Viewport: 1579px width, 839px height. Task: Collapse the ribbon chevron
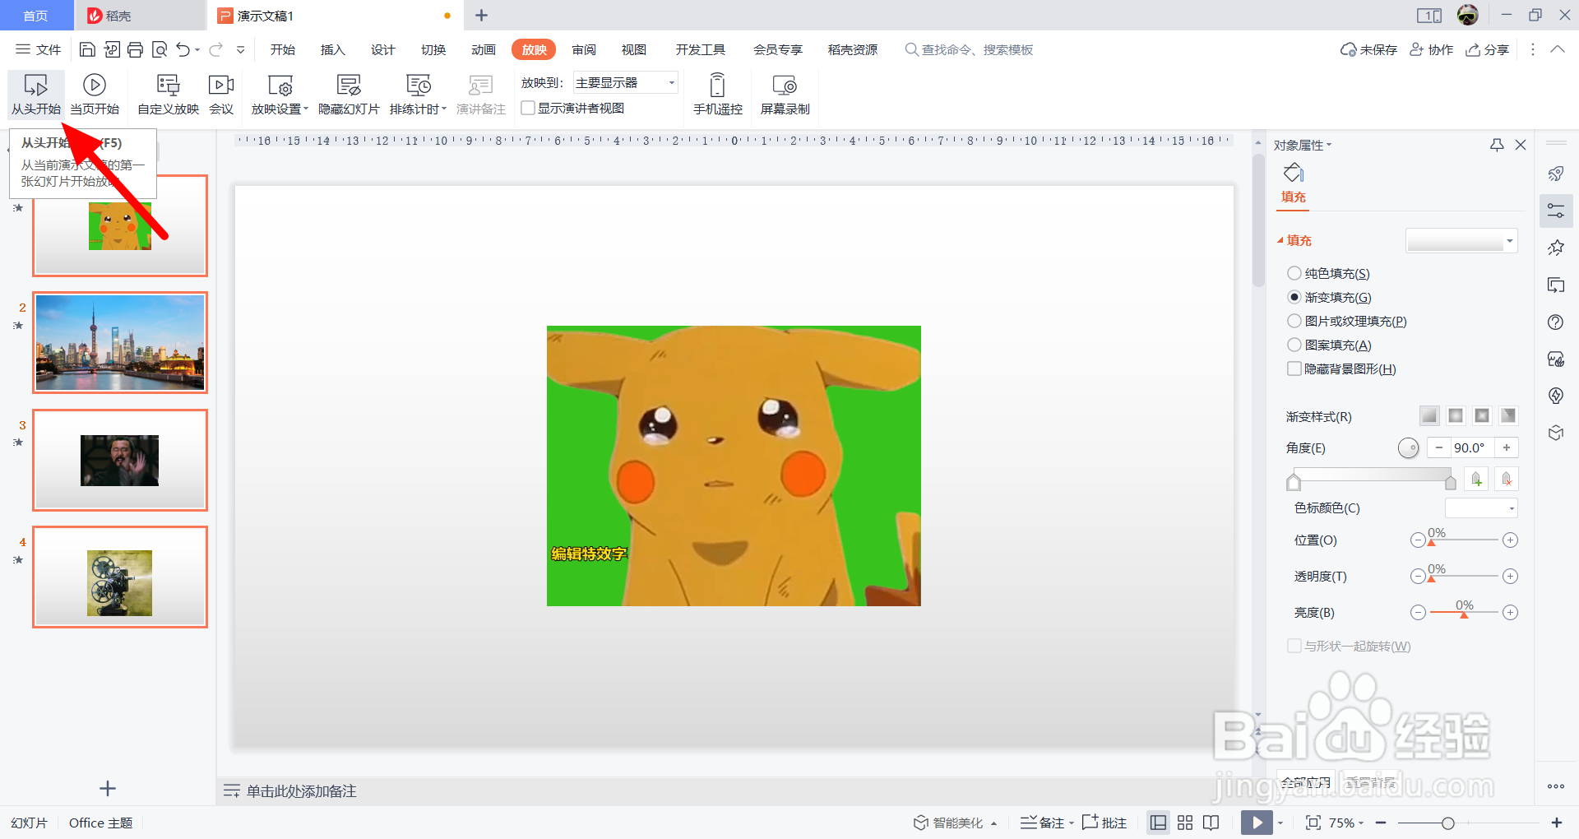[x=1558, y=49]
